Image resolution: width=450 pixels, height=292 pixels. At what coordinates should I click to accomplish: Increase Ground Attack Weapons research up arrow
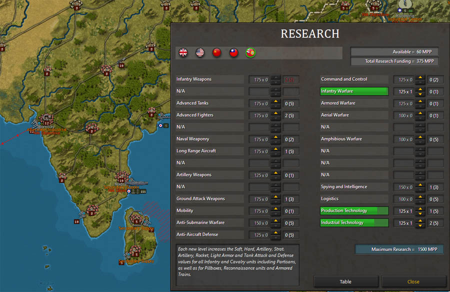pos(276,197)
